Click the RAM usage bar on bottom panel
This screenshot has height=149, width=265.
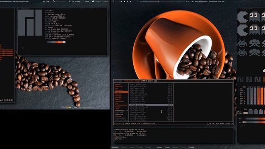coord(86,107)
